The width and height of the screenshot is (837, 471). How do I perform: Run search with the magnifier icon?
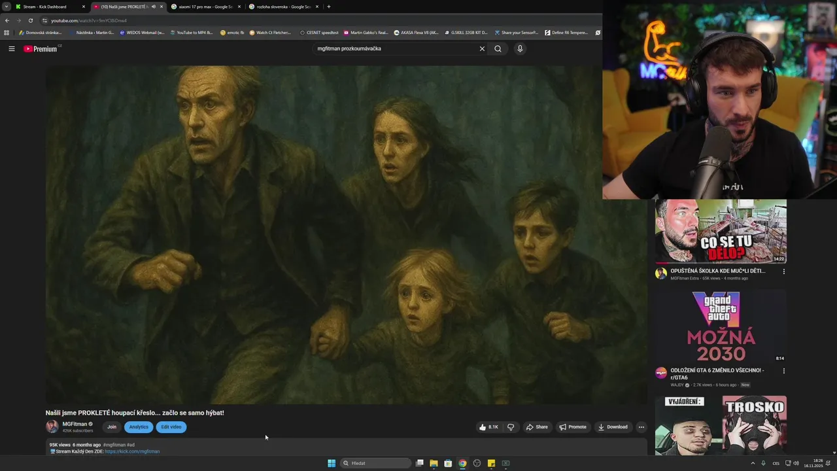click(x=498, y=48)
